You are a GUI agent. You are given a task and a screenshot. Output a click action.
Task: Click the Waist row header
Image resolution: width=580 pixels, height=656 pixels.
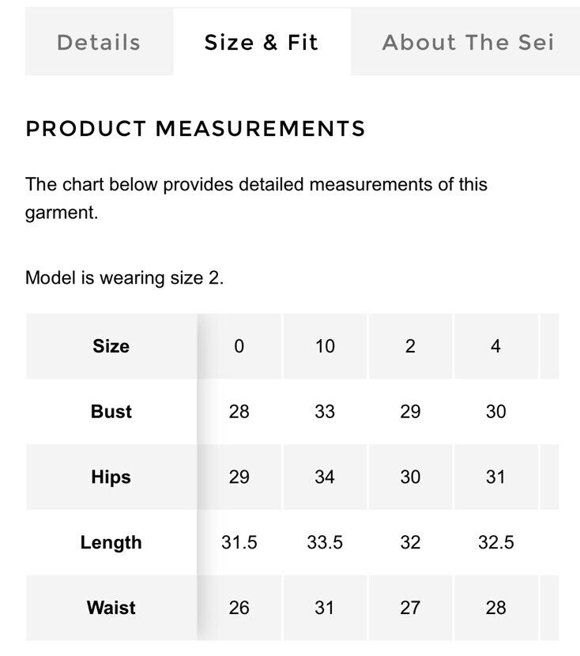111,608
